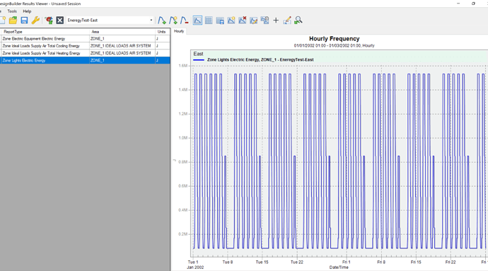Open the Tools menu
The height and width of the screenshot is (271, 488).
[12, 11]
